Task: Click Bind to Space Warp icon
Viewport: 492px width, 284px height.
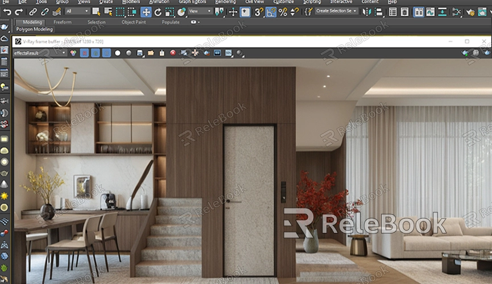Action: (57, 12)
